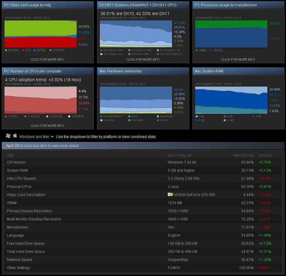This screenshot has height=276, width=286.
Task: Open the PC Video card usage by mfg header
Action: pos(48,5)
